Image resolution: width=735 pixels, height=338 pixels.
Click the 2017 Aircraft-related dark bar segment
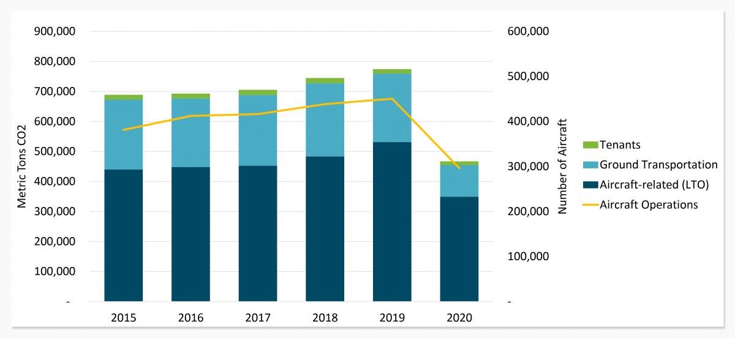pyautogui.click(x=258, y=233)
